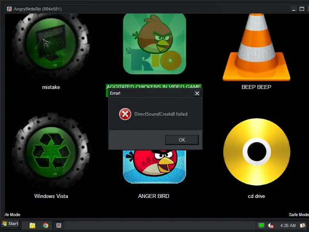Image resolution: width=309 pixels, height=232 pixels.
Task: Click the red error X icon in dialog
Action: tap(125, 114)
